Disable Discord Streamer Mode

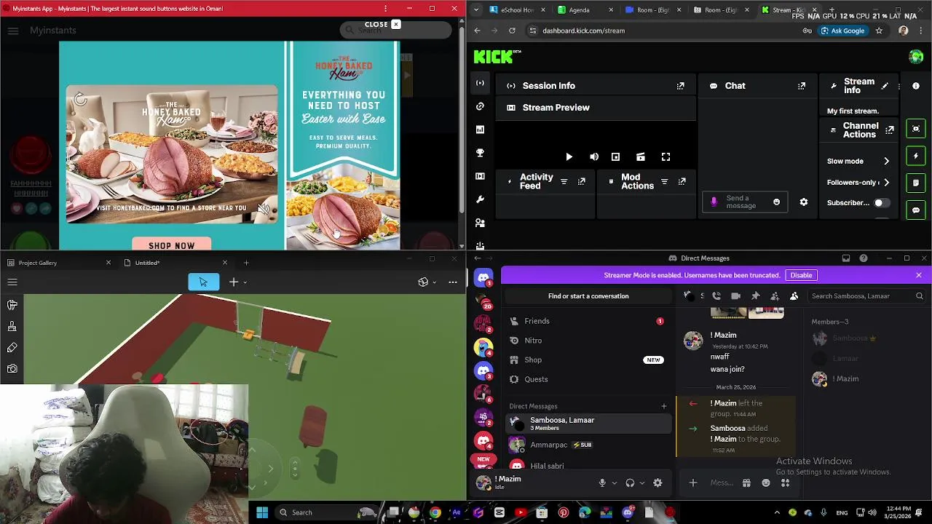point(801,275)
